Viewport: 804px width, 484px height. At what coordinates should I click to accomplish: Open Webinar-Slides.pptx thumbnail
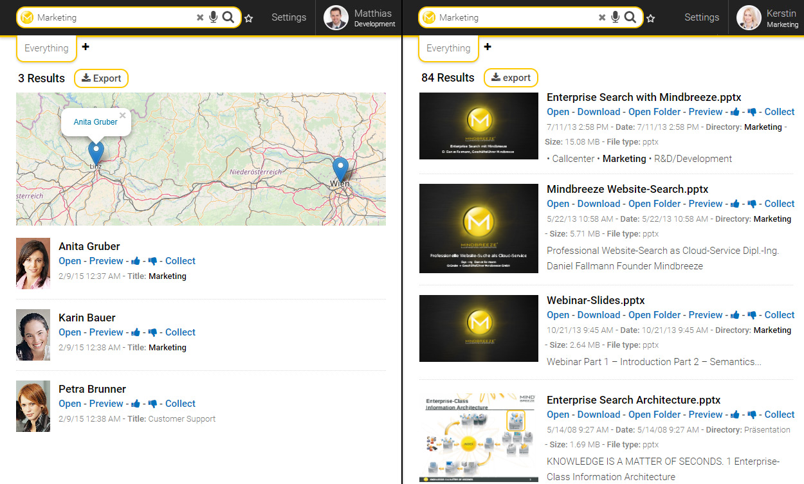pyautogui.click(x=479, y=328)
